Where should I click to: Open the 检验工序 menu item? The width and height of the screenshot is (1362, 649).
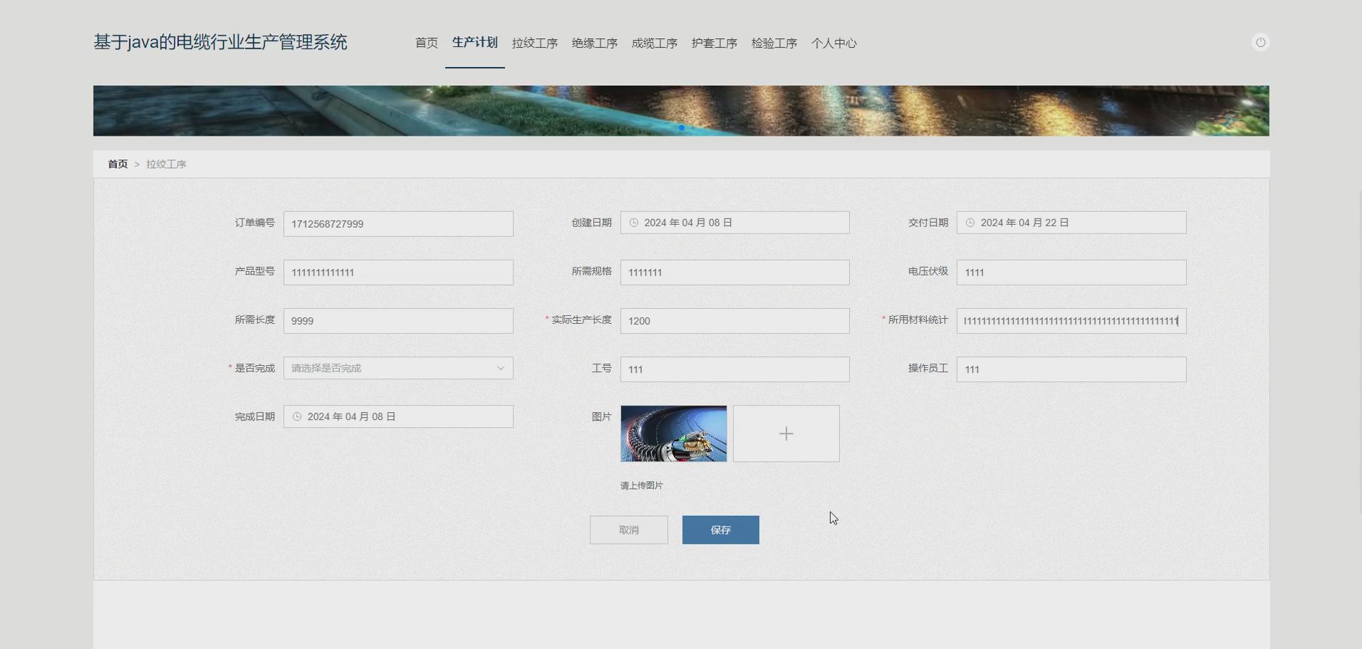(x=774, y=43)
